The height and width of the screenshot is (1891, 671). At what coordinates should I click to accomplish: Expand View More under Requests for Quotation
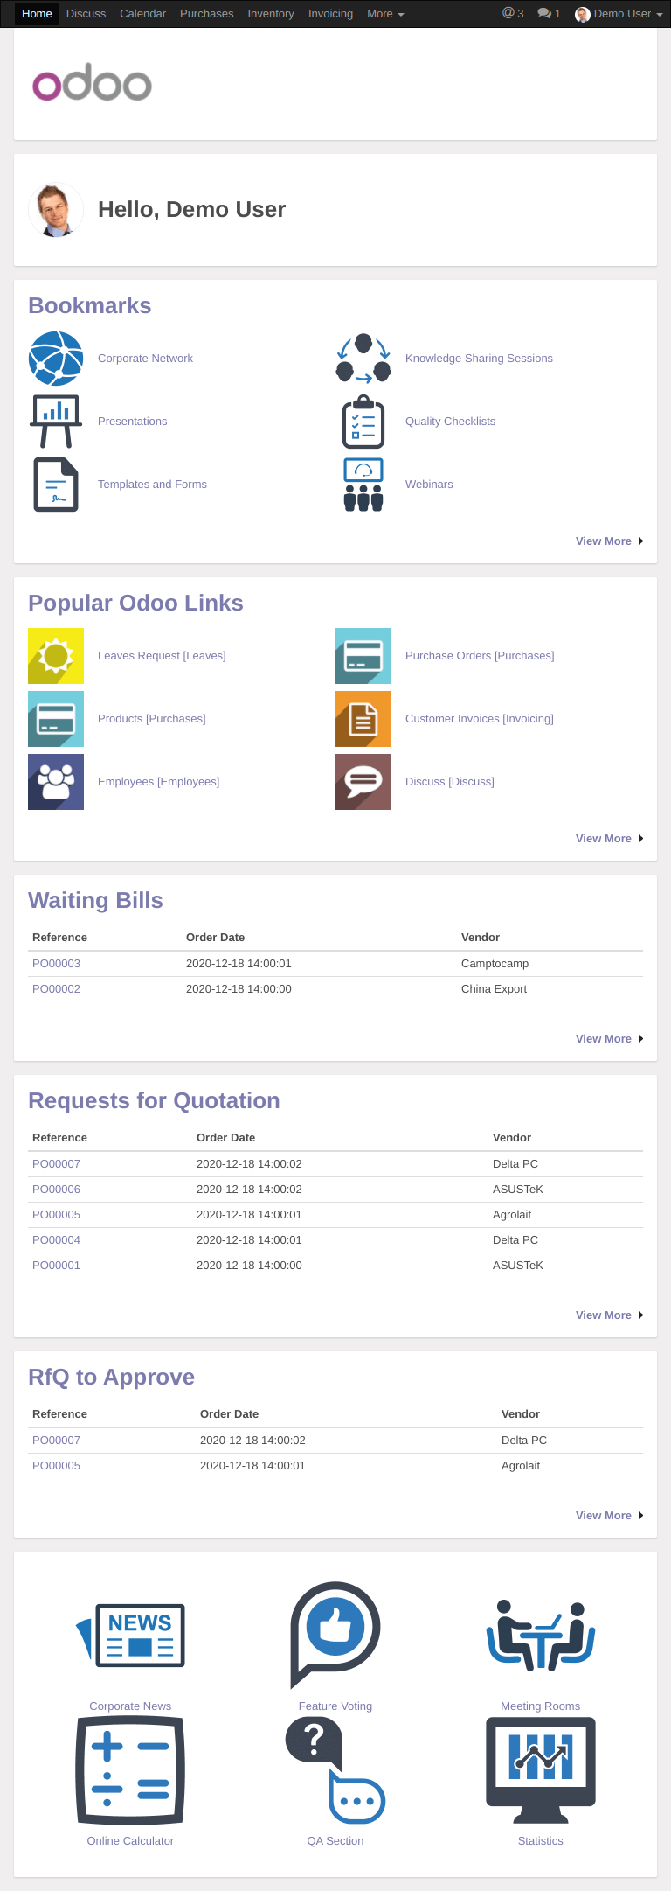(609, 1315)
